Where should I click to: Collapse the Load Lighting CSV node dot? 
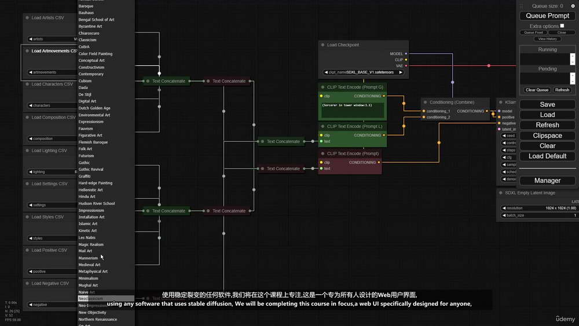(27, 151)
